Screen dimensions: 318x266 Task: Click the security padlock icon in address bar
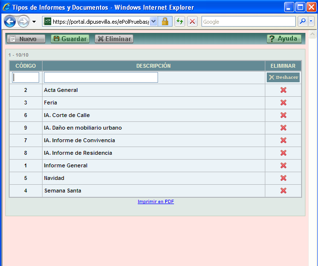point(165,22)
